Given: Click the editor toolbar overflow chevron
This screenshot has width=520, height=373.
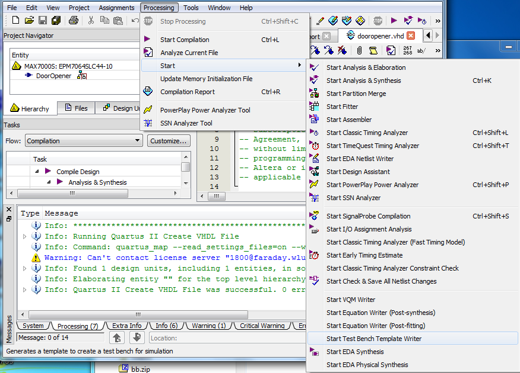Looking at the screenshot, I should point(437,50).
